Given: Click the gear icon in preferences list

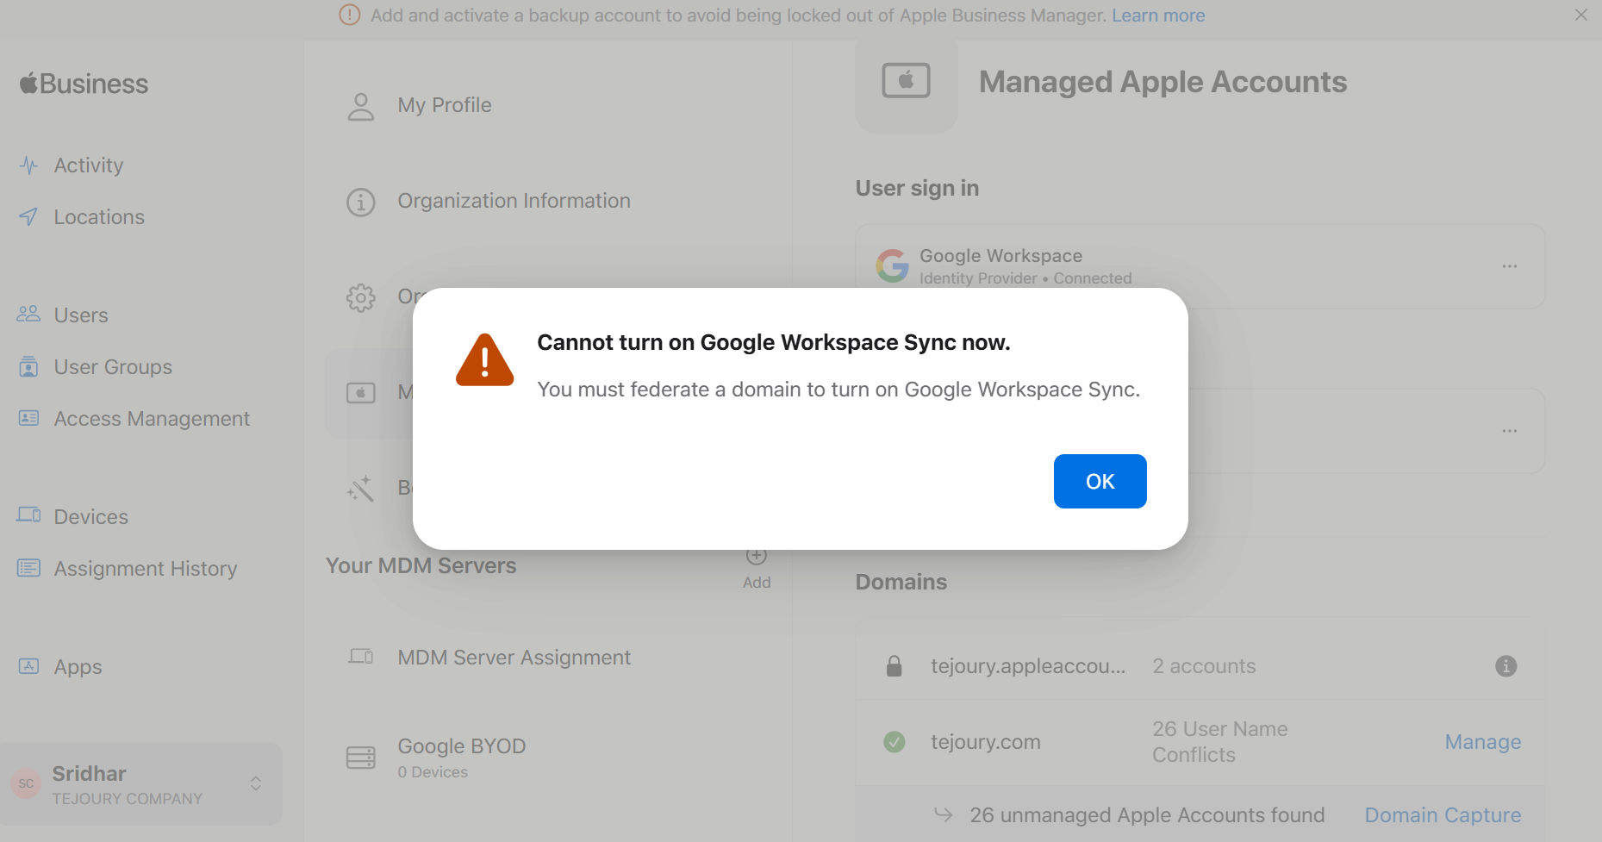Looking at the screenshot, I should [x=361, y=298].
